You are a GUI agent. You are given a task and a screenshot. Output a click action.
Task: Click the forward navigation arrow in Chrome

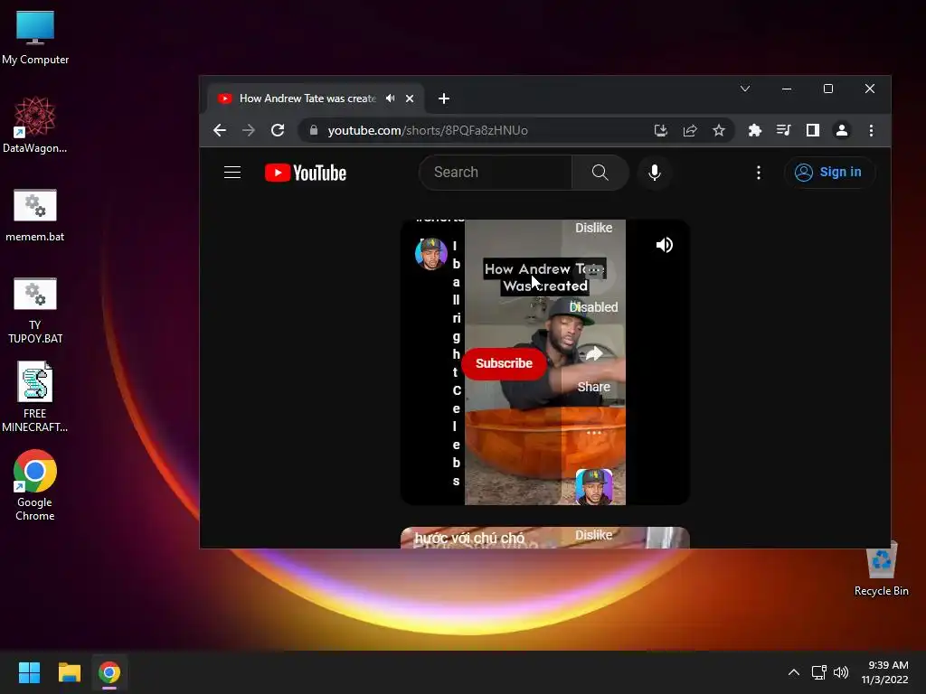tap(249, 130)
